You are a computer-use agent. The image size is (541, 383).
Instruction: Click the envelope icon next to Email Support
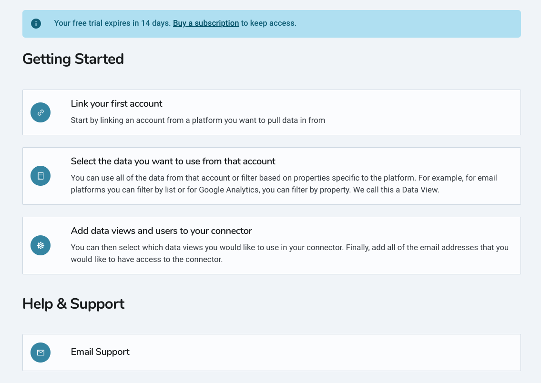click(x=41, y=353)
